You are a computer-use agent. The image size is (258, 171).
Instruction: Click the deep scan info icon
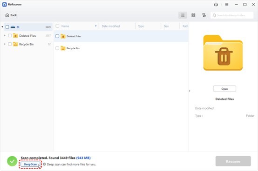pos(44,164)
